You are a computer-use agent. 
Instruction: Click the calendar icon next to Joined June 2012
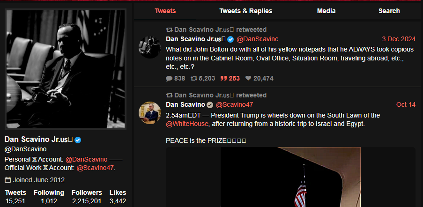7,180
